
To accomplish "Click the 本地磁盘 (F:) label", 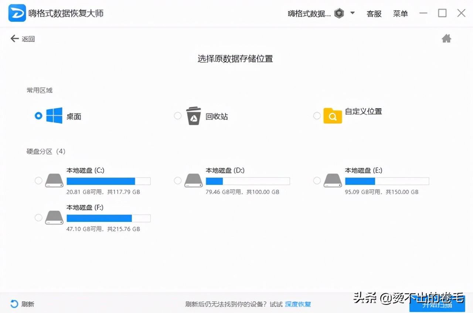I will (x=85, y=207).
